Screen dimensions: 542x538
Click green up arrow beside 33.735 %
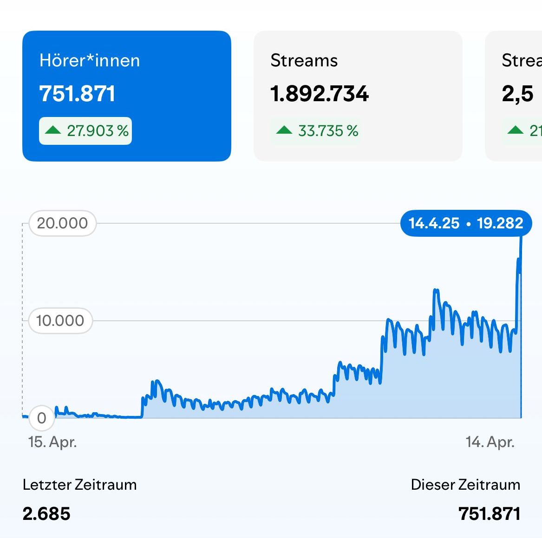pyautogui.click(x=284, y=130)
